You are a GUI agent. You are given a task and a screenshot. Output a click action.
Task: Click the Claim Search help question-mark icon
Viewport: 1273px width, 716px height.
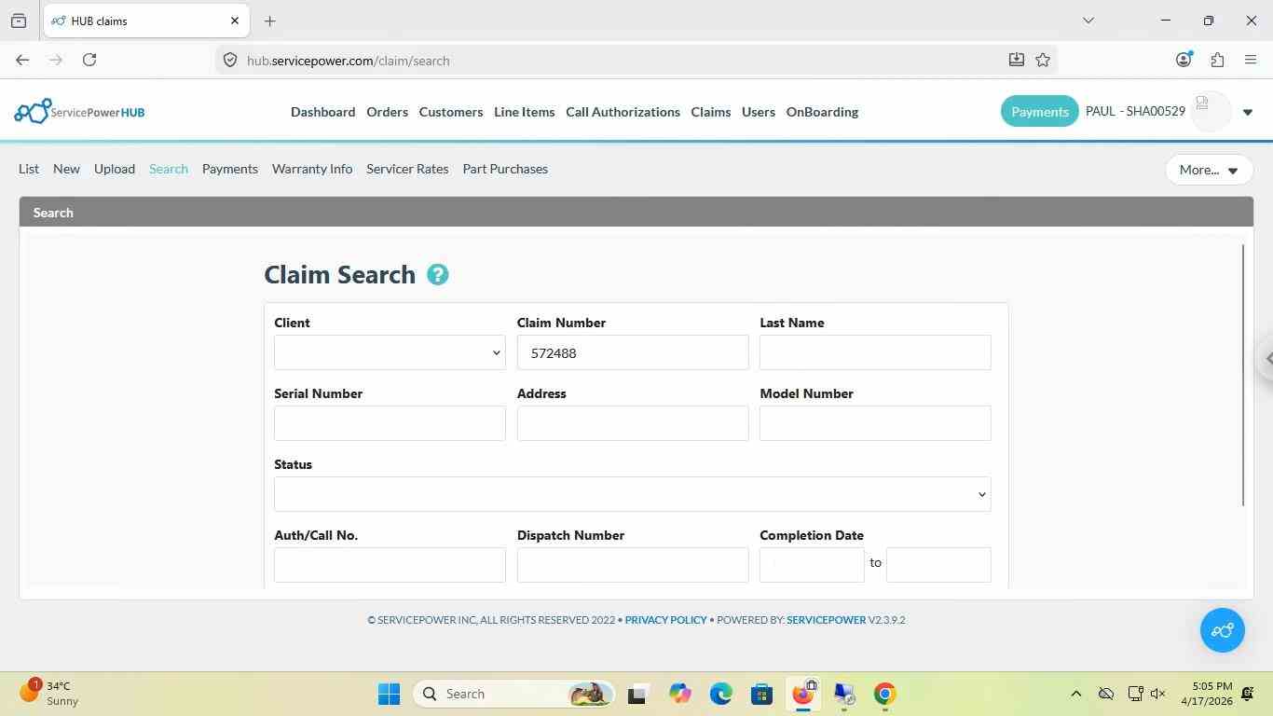[x=437, y=275]
